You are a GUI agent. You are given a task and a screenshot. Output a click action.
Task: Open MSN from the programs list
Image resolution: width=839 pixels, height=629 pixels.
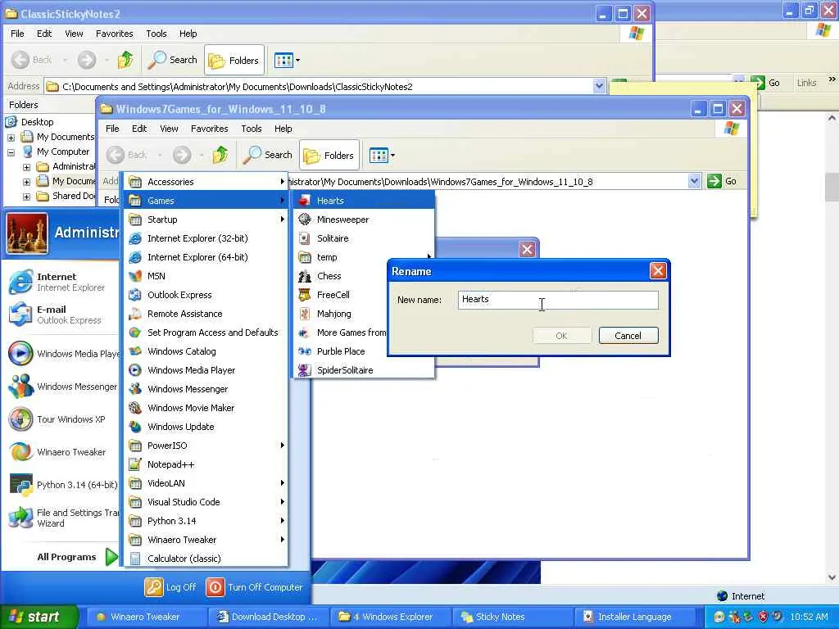(206, 276)
